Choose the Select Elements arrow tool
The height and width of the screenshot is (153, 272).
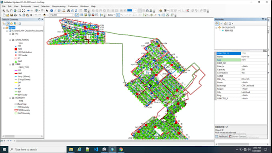[47, 10]
